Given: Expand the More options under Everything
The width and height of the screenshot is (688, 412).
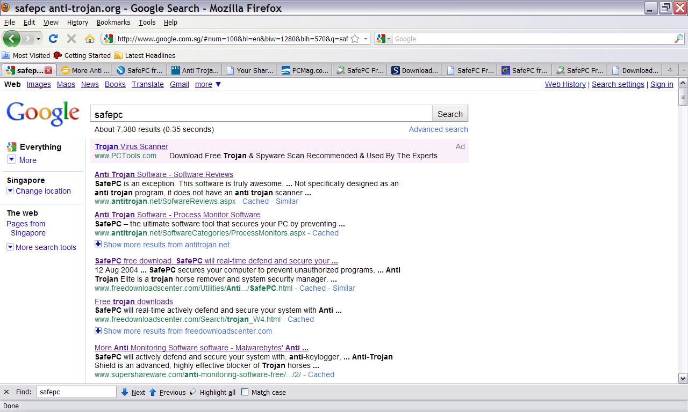Looking at the screenshot, I should [x=22, y=160].
